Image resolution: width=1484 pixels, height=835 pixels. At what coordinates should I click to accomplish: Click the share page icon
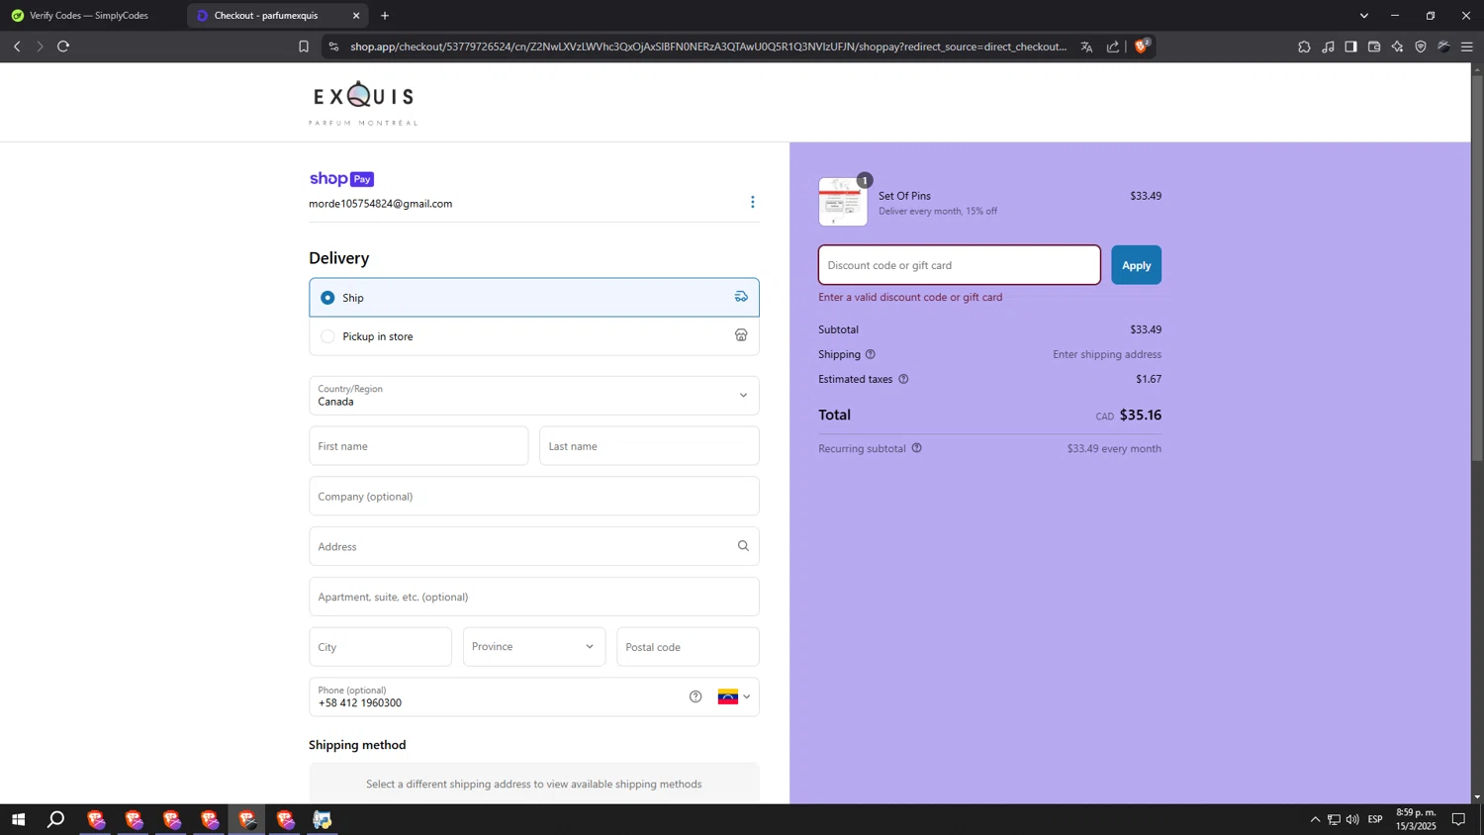(x=1113, y=46)
